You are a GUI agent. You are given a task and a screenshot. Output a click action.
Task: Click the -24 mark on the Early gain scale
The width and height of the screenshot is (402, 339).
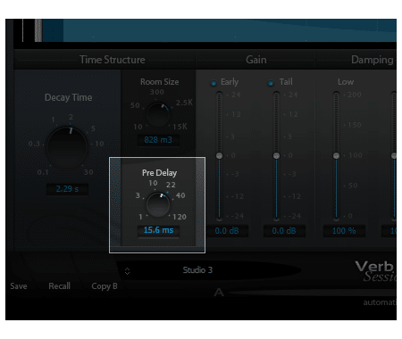coord(238,216)
